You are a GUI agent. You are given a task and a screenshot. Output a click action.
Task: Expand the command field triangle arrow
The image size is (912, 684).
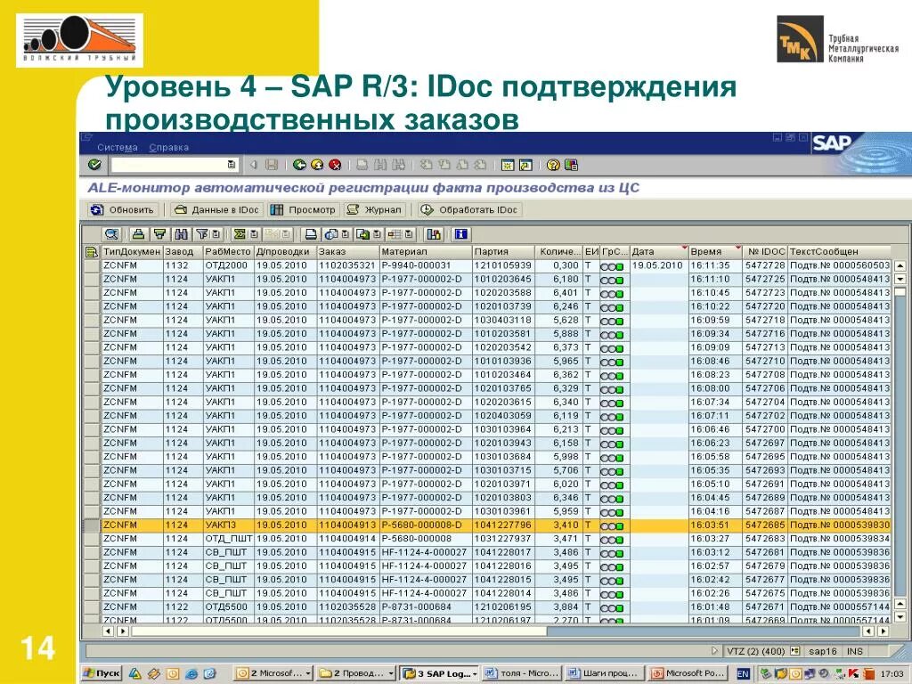click(x=253, y=165)
